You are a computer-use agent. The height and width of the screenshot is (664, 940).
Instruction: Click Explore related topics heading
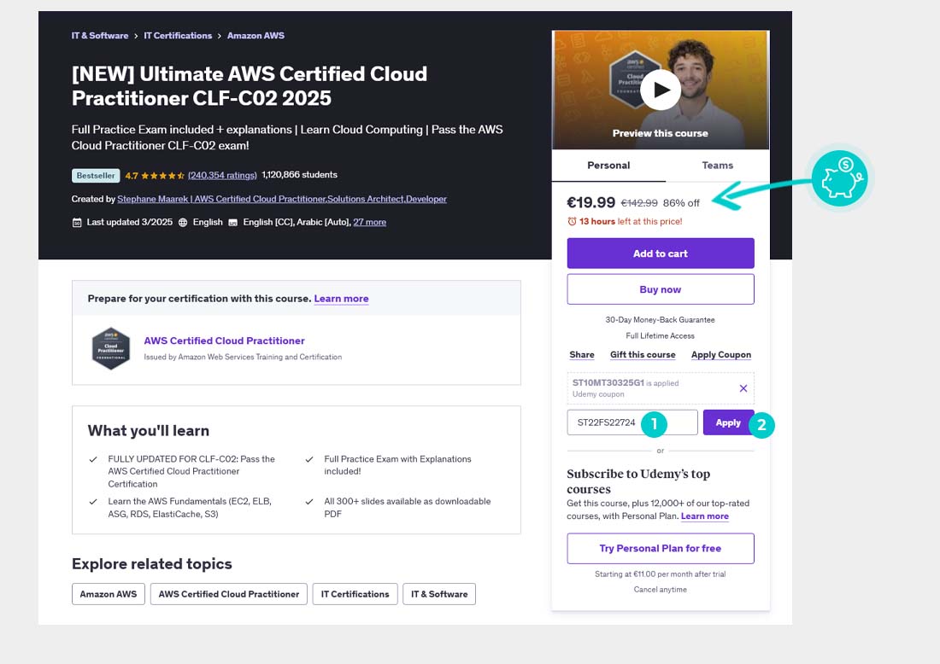coord(151,564)
